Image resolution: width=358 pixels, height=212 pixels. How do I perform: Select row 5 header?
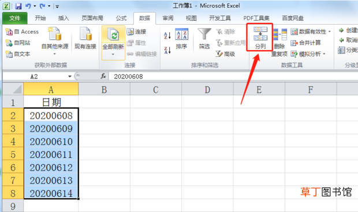13,154
